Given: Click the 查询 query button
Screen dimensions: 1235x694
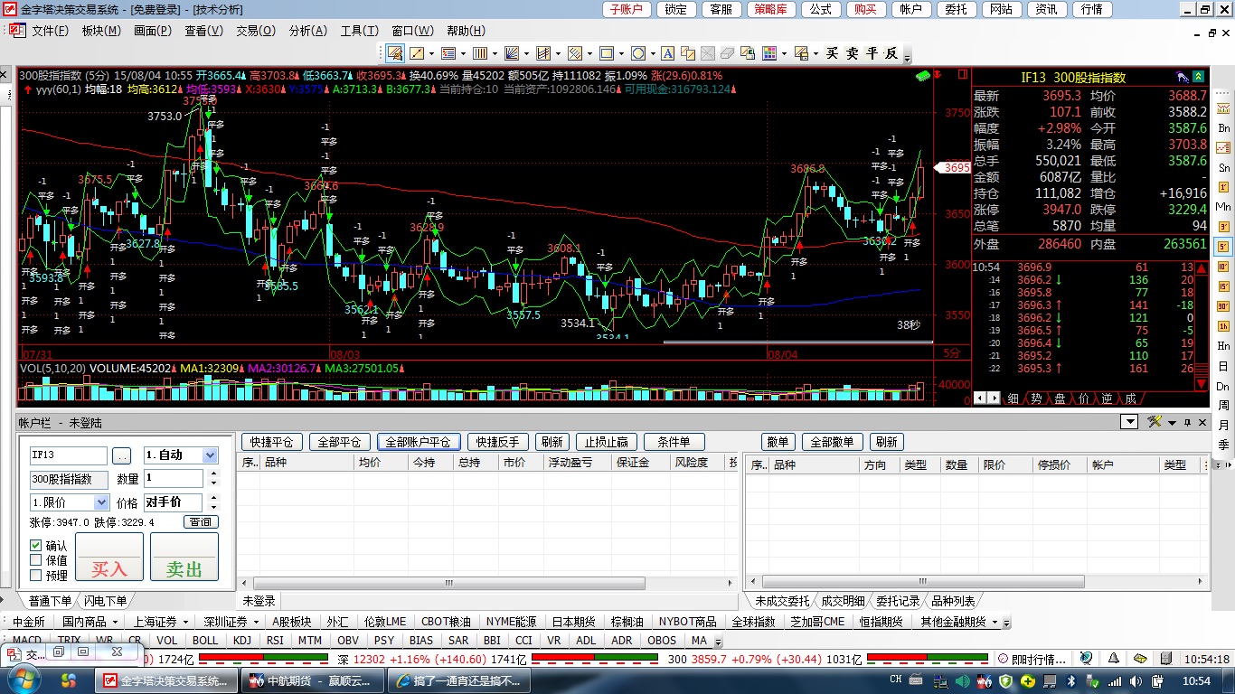Looking at the screenshot, I should coord(201,522).
